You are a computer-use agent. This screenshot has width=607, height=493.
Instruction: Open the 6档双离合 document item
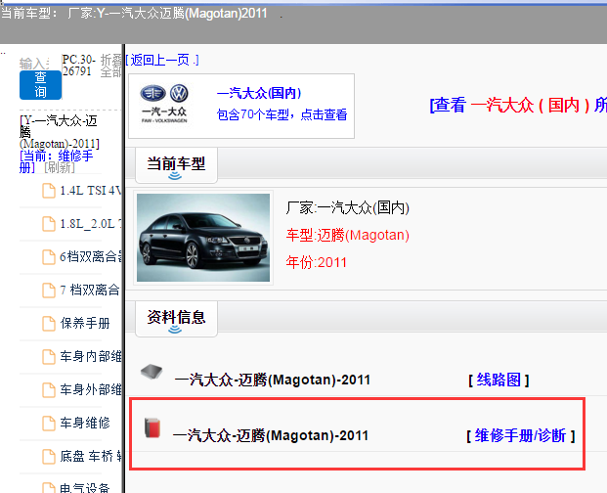click(x=91, y=256)
